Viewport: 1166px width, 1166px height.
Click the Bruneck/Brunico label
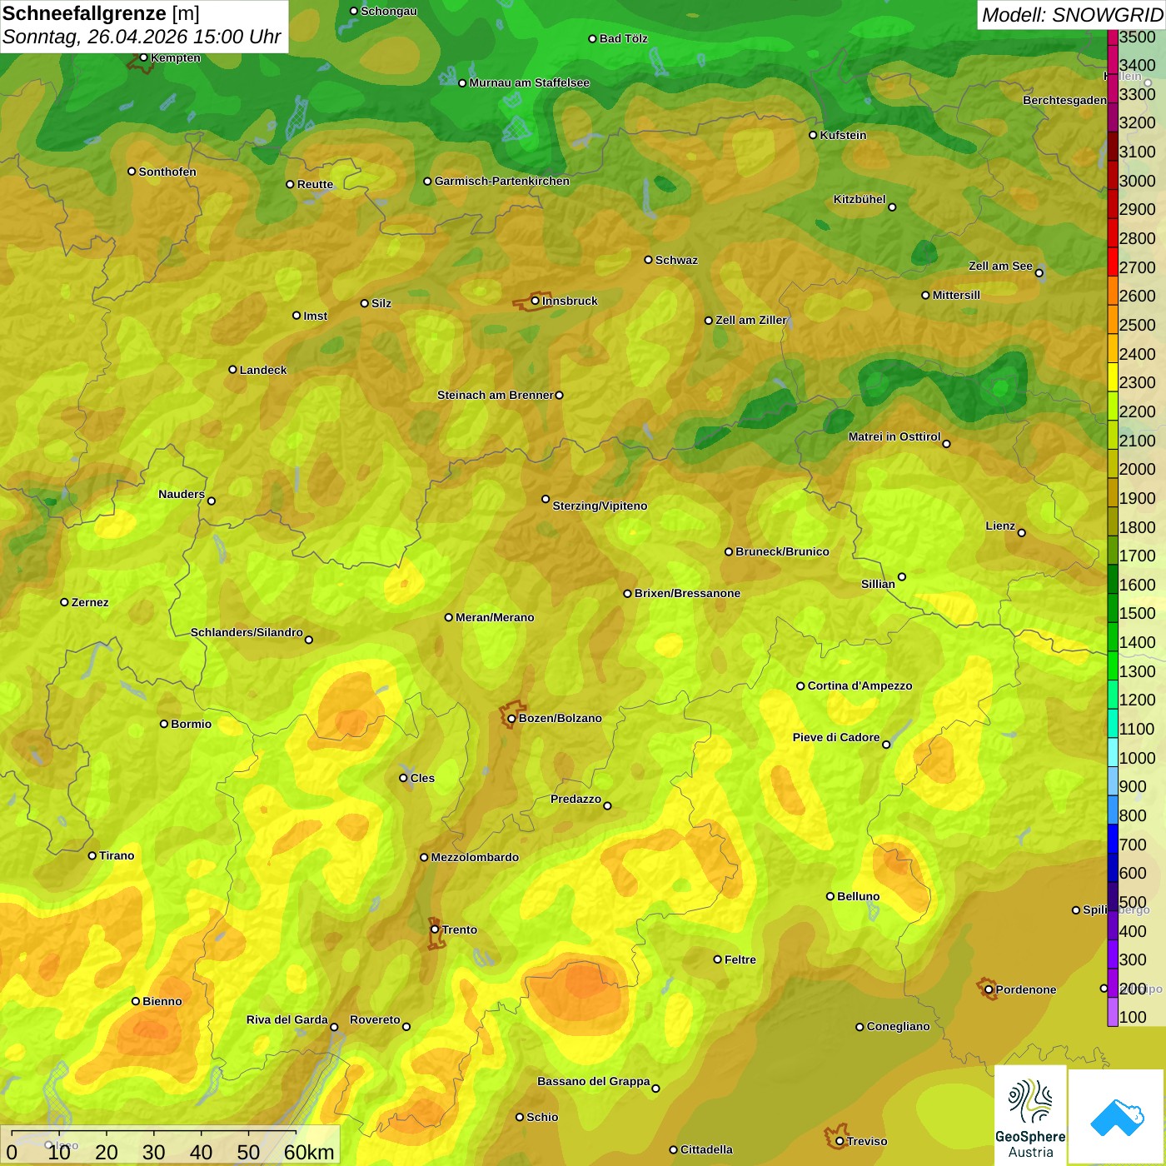tap(782, 551)
